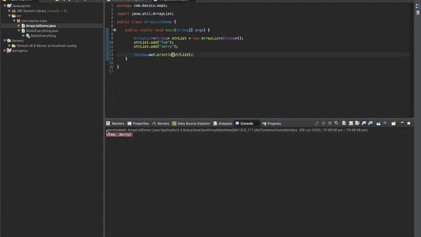
Task: Clear the console output
Action: pyautogui.click(x=344, y=123)
